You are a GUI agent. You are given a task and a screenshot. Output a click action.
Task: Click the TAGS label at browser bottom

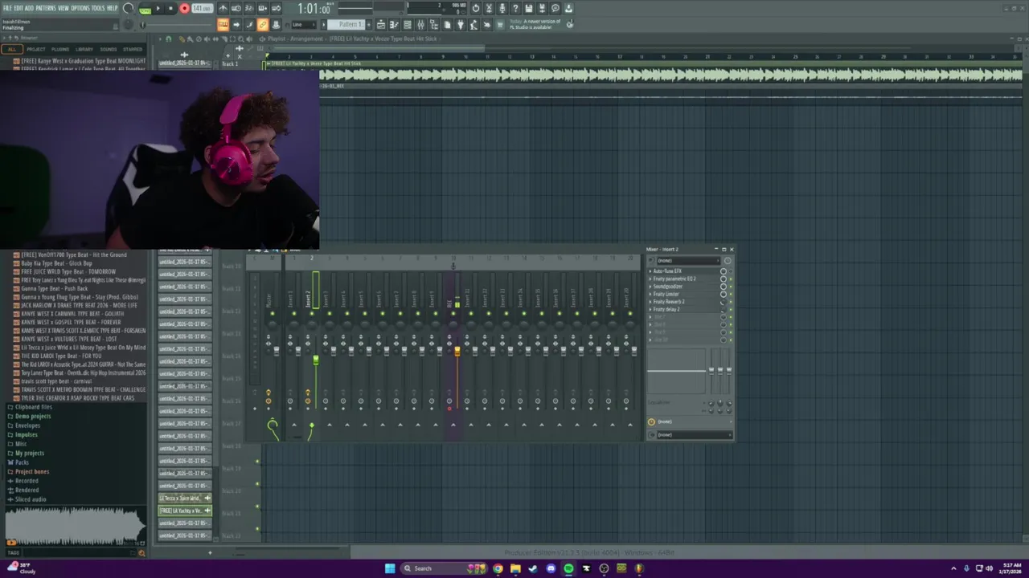[x=13, y=552]
